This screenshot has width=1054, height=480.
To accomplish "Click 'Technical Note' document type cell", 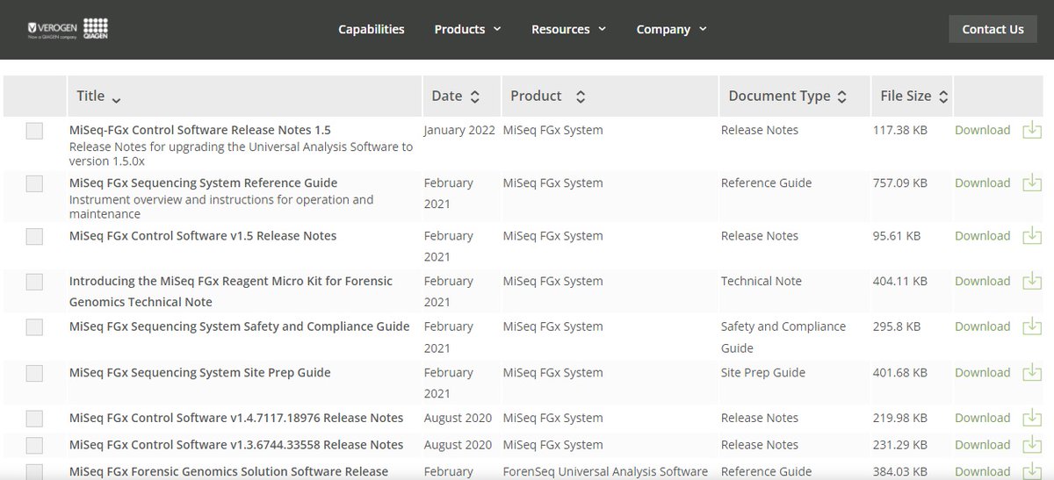I will [762, 281].
